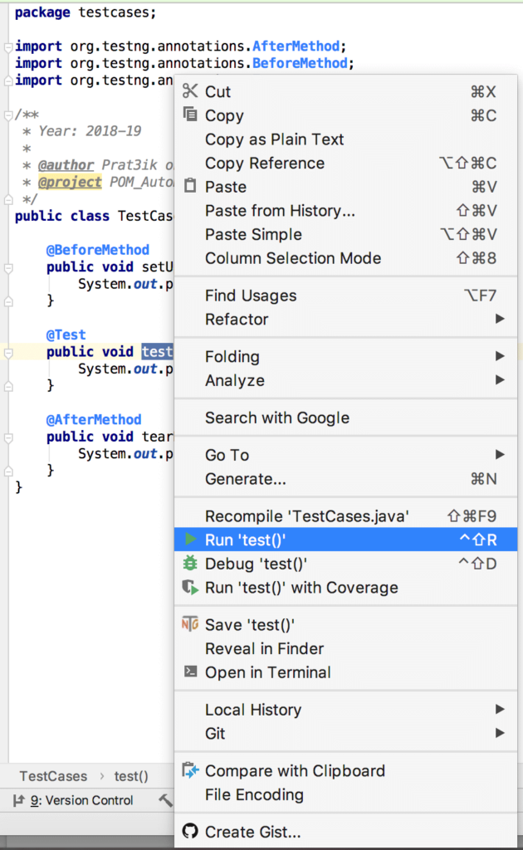Click the Copy icon in the context menu
Viewport: 523px width, 850px height.
[x=189, y=115]
